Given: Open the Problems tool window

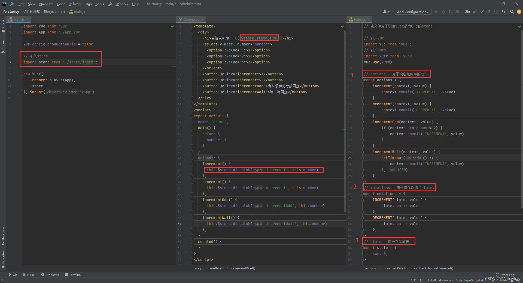Looking at the screenshot, I should 50,275.
